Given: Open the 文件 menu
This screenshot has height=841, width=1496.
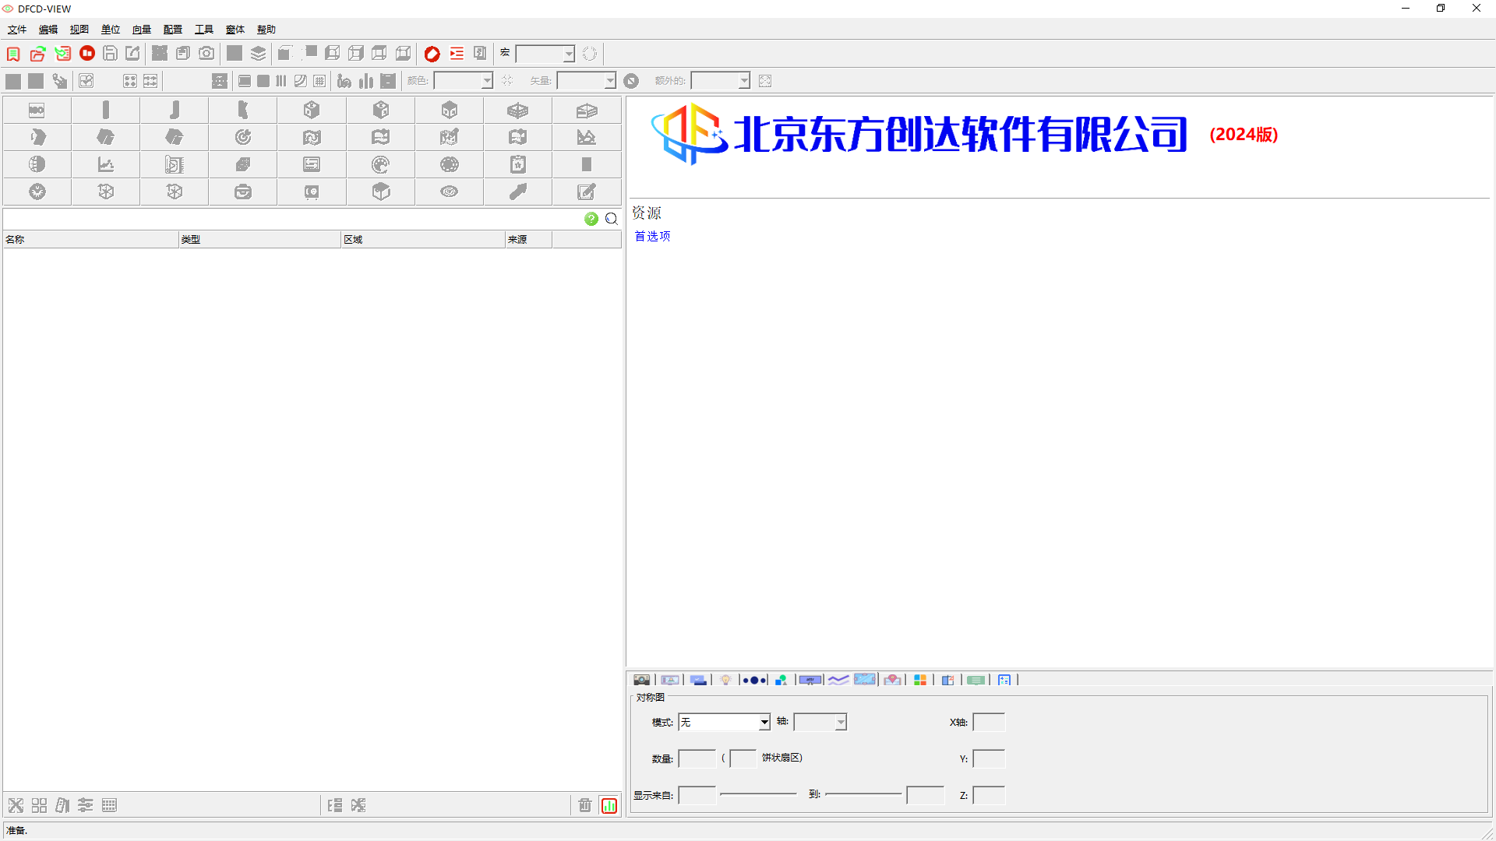Looking at the screenshot, I should pyautogui.click(x=17, y=30).
